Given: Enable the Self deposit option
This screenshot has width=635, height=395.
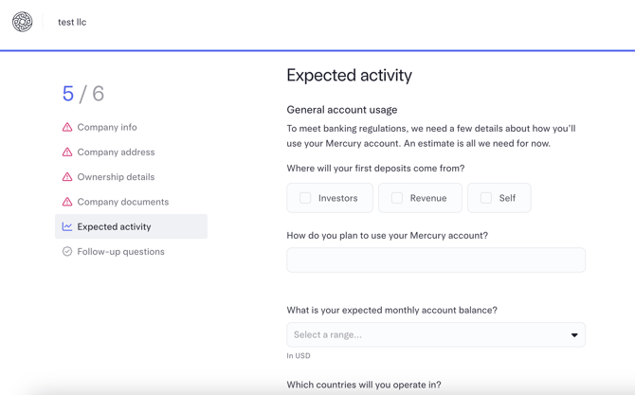Looking at the screenshot, I should [x=486, y=198].
